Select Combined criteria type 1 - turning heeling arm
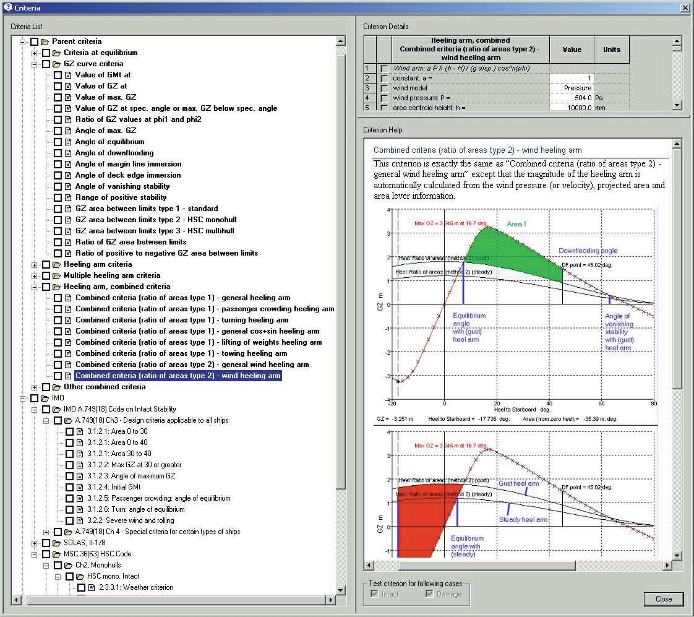 182,320
